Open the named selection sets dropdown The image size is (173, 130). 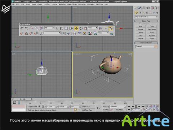point(52,33)
